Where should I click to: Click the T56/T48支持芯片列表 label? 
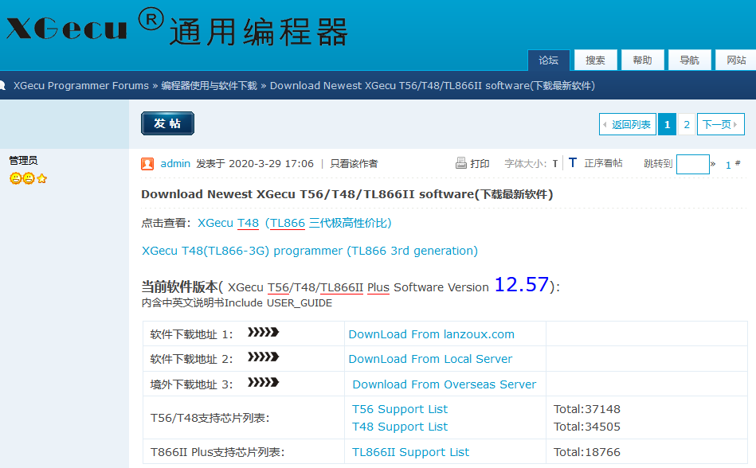(210, 418)
